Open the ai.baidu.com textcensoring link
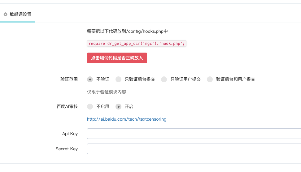Viewport: 301px width, 172px height. (x=127, y=119)
